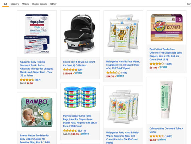The width and height of the screenshot is (191, 144).
Task: Open the 1,087 reviews for Calmoseptine
Action: tap(168, 136)
